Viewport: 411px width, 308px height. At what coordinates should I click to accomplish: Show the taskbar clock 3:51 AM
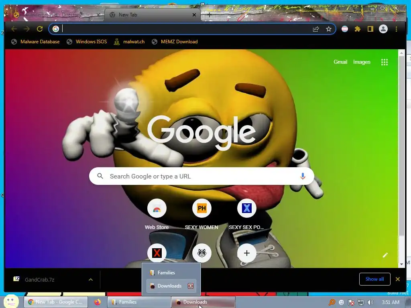390,302
